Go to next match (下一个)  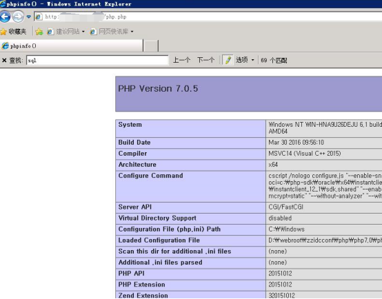(205, 60)
